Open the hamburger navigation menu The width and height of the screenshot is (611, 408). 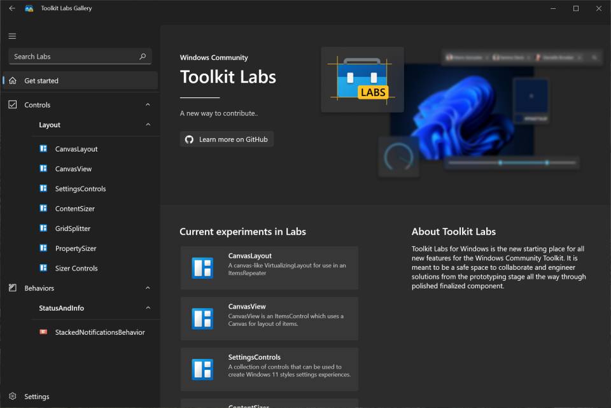(11, 36)
